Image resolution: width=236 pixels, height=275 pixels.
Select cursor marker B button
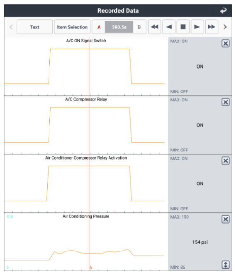(x=139, y=27)
